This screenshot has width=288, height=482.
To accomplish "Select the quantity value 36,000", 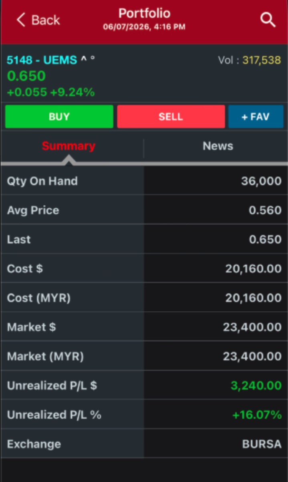I will 261,181.
